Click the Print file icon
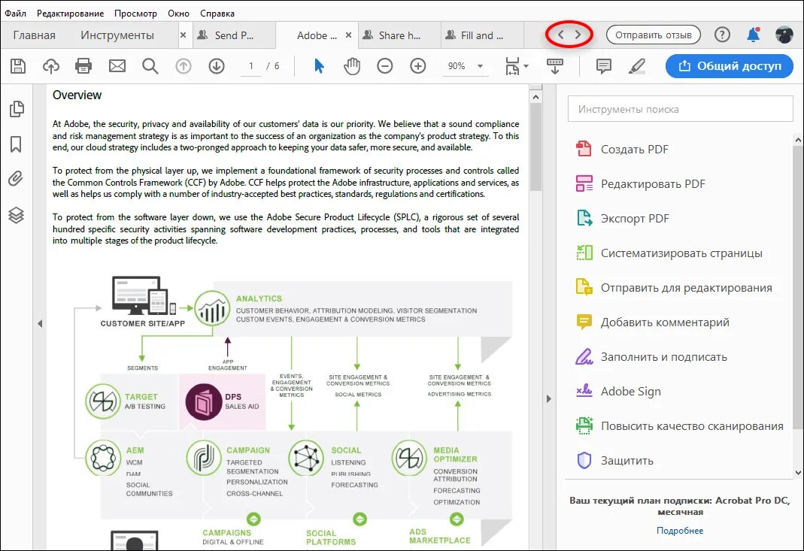Screen dimensions: 804x551 point(83,65)
